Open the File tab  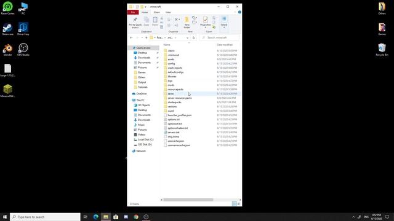[x=133, y=12]
